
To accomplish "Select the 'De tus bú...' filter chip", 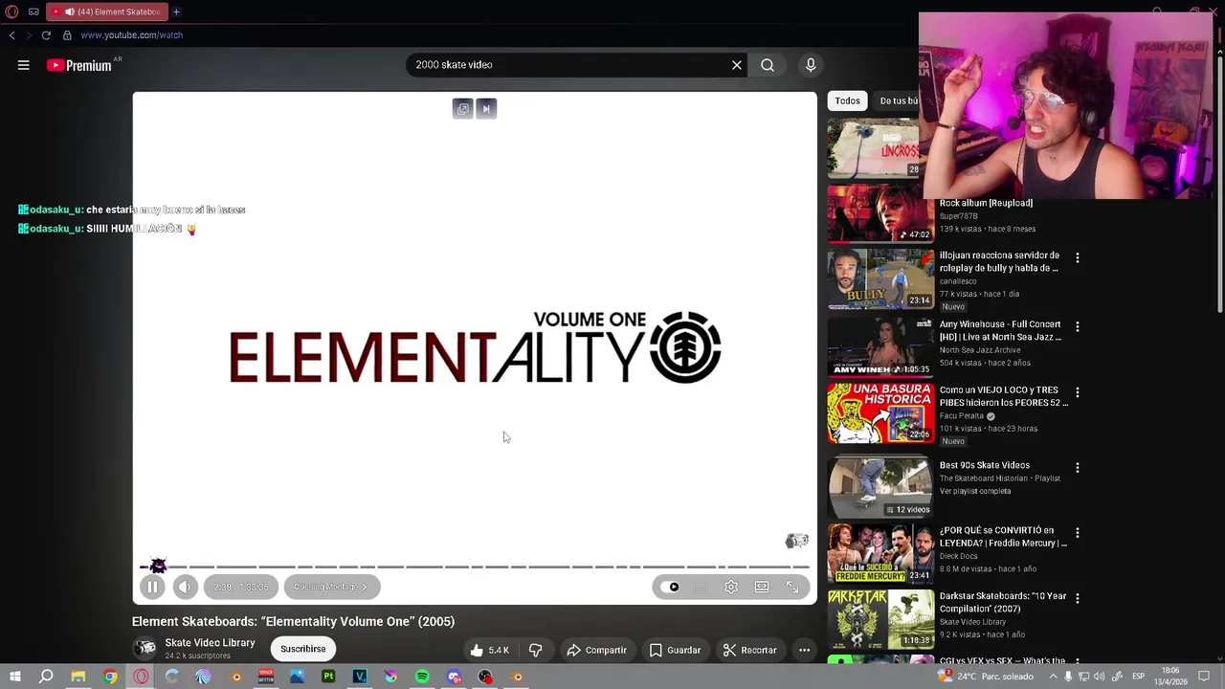I will pos(896,100).
